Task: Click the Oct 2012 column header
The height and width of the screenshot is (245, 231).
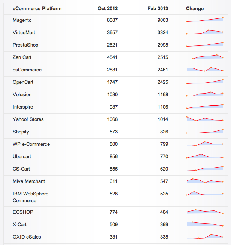Action: point(107,8)
